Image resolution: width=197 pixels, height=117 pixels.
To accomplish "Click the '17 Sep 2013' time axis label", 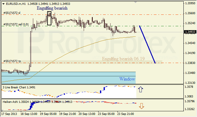I will point(9,114).
